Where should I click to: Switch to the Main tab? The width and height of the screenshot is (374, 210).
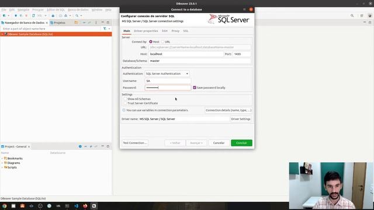[127, 31]
